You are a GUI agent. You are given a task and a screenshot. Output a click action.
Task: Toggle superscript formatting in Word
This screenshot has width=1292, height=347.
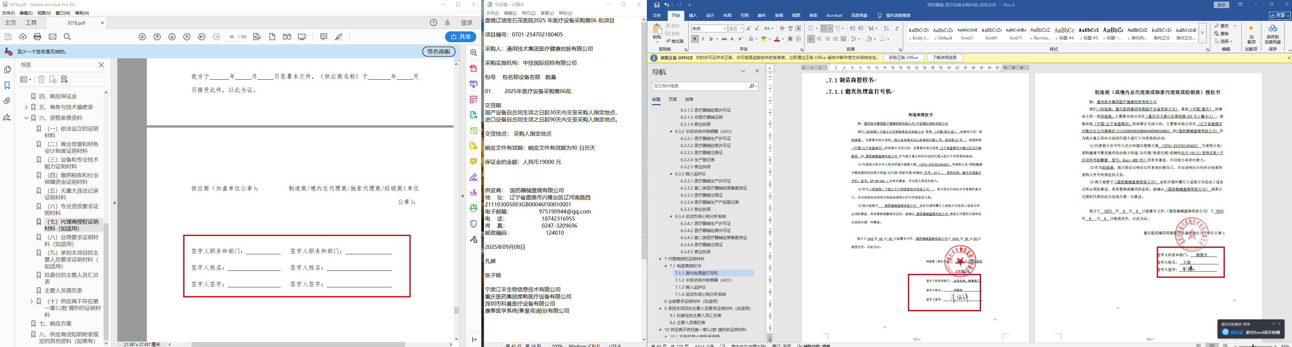740,38
